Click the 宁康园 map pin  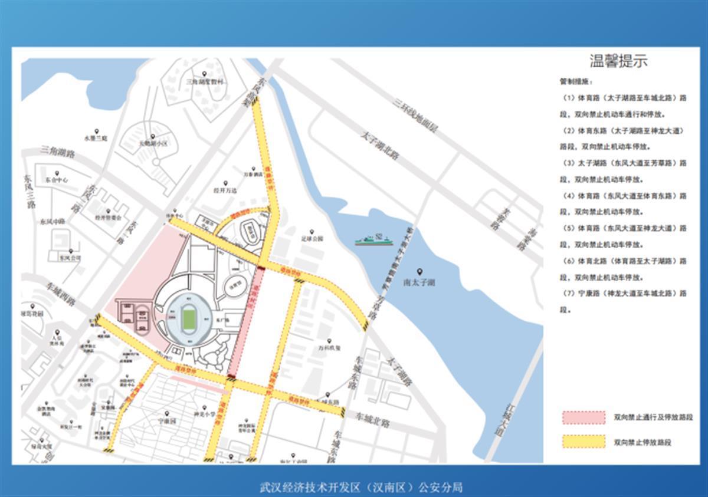(168, 413)
